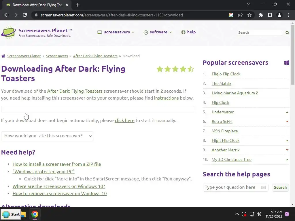The height and width of the screenshot is (221, 295).
Task: Open the extensions puzzle icon
Action: tap(261, 15)
